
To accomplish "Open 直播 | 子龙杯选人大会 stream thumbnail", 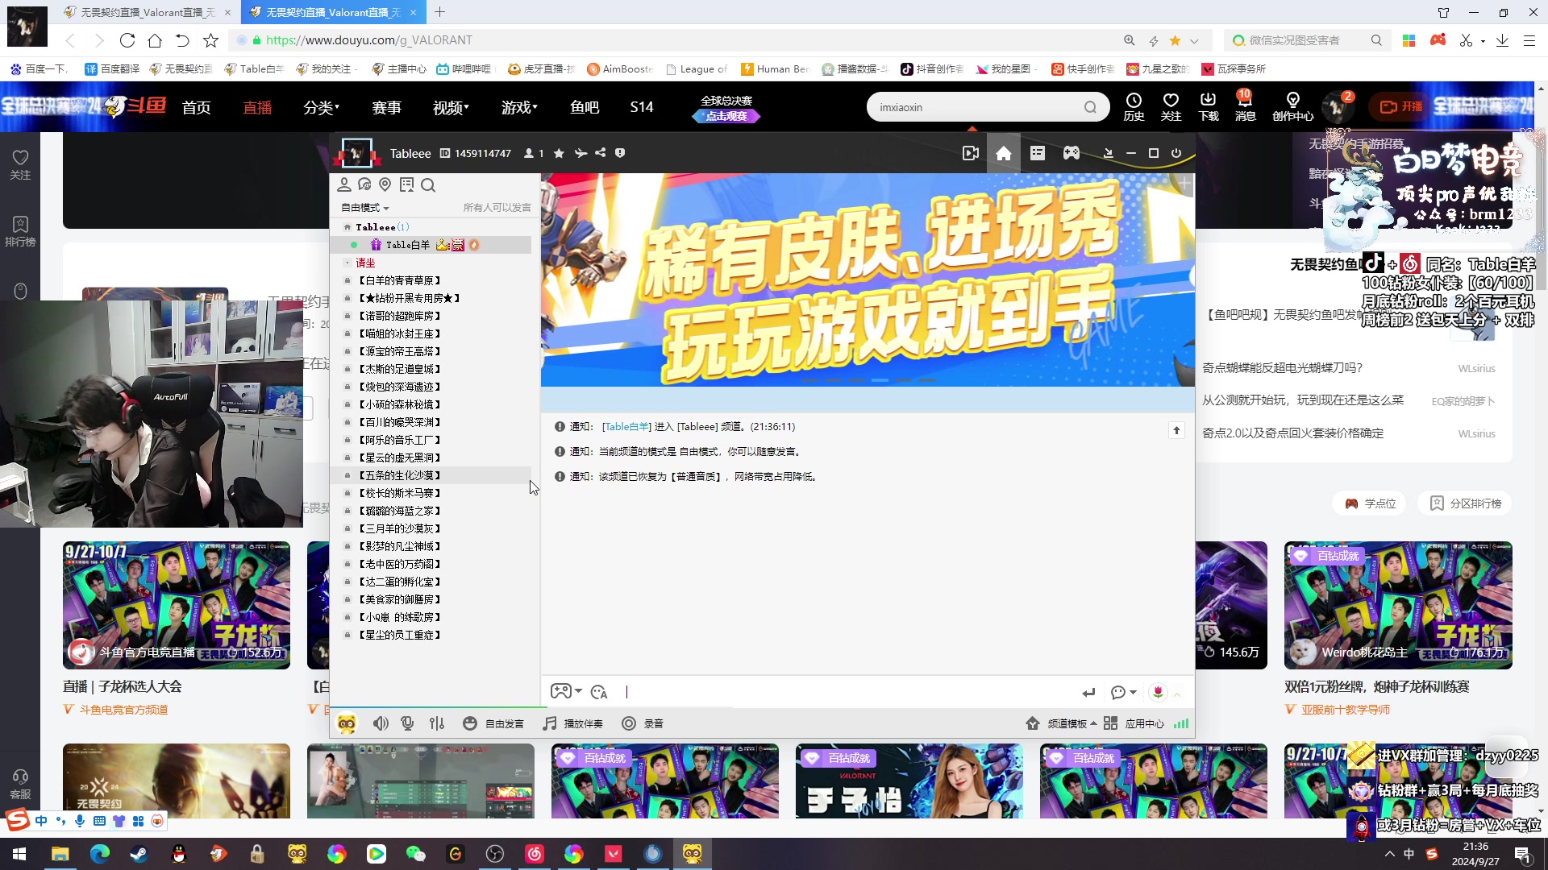I will click(x=177, y=605).
